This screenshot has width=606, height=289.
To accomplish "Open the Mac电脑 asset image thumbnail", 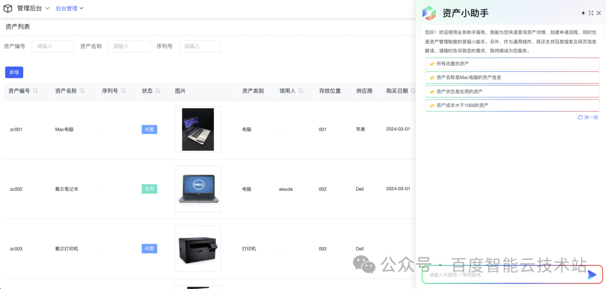I will click(x=198, y=129).
